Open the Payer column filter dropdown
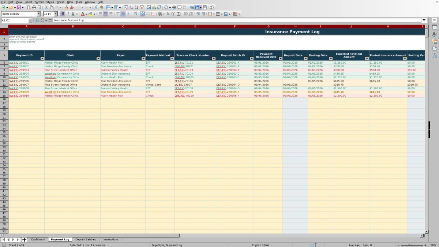The height and width of the screenshot is (247, 439). click(x=143, y=59)
